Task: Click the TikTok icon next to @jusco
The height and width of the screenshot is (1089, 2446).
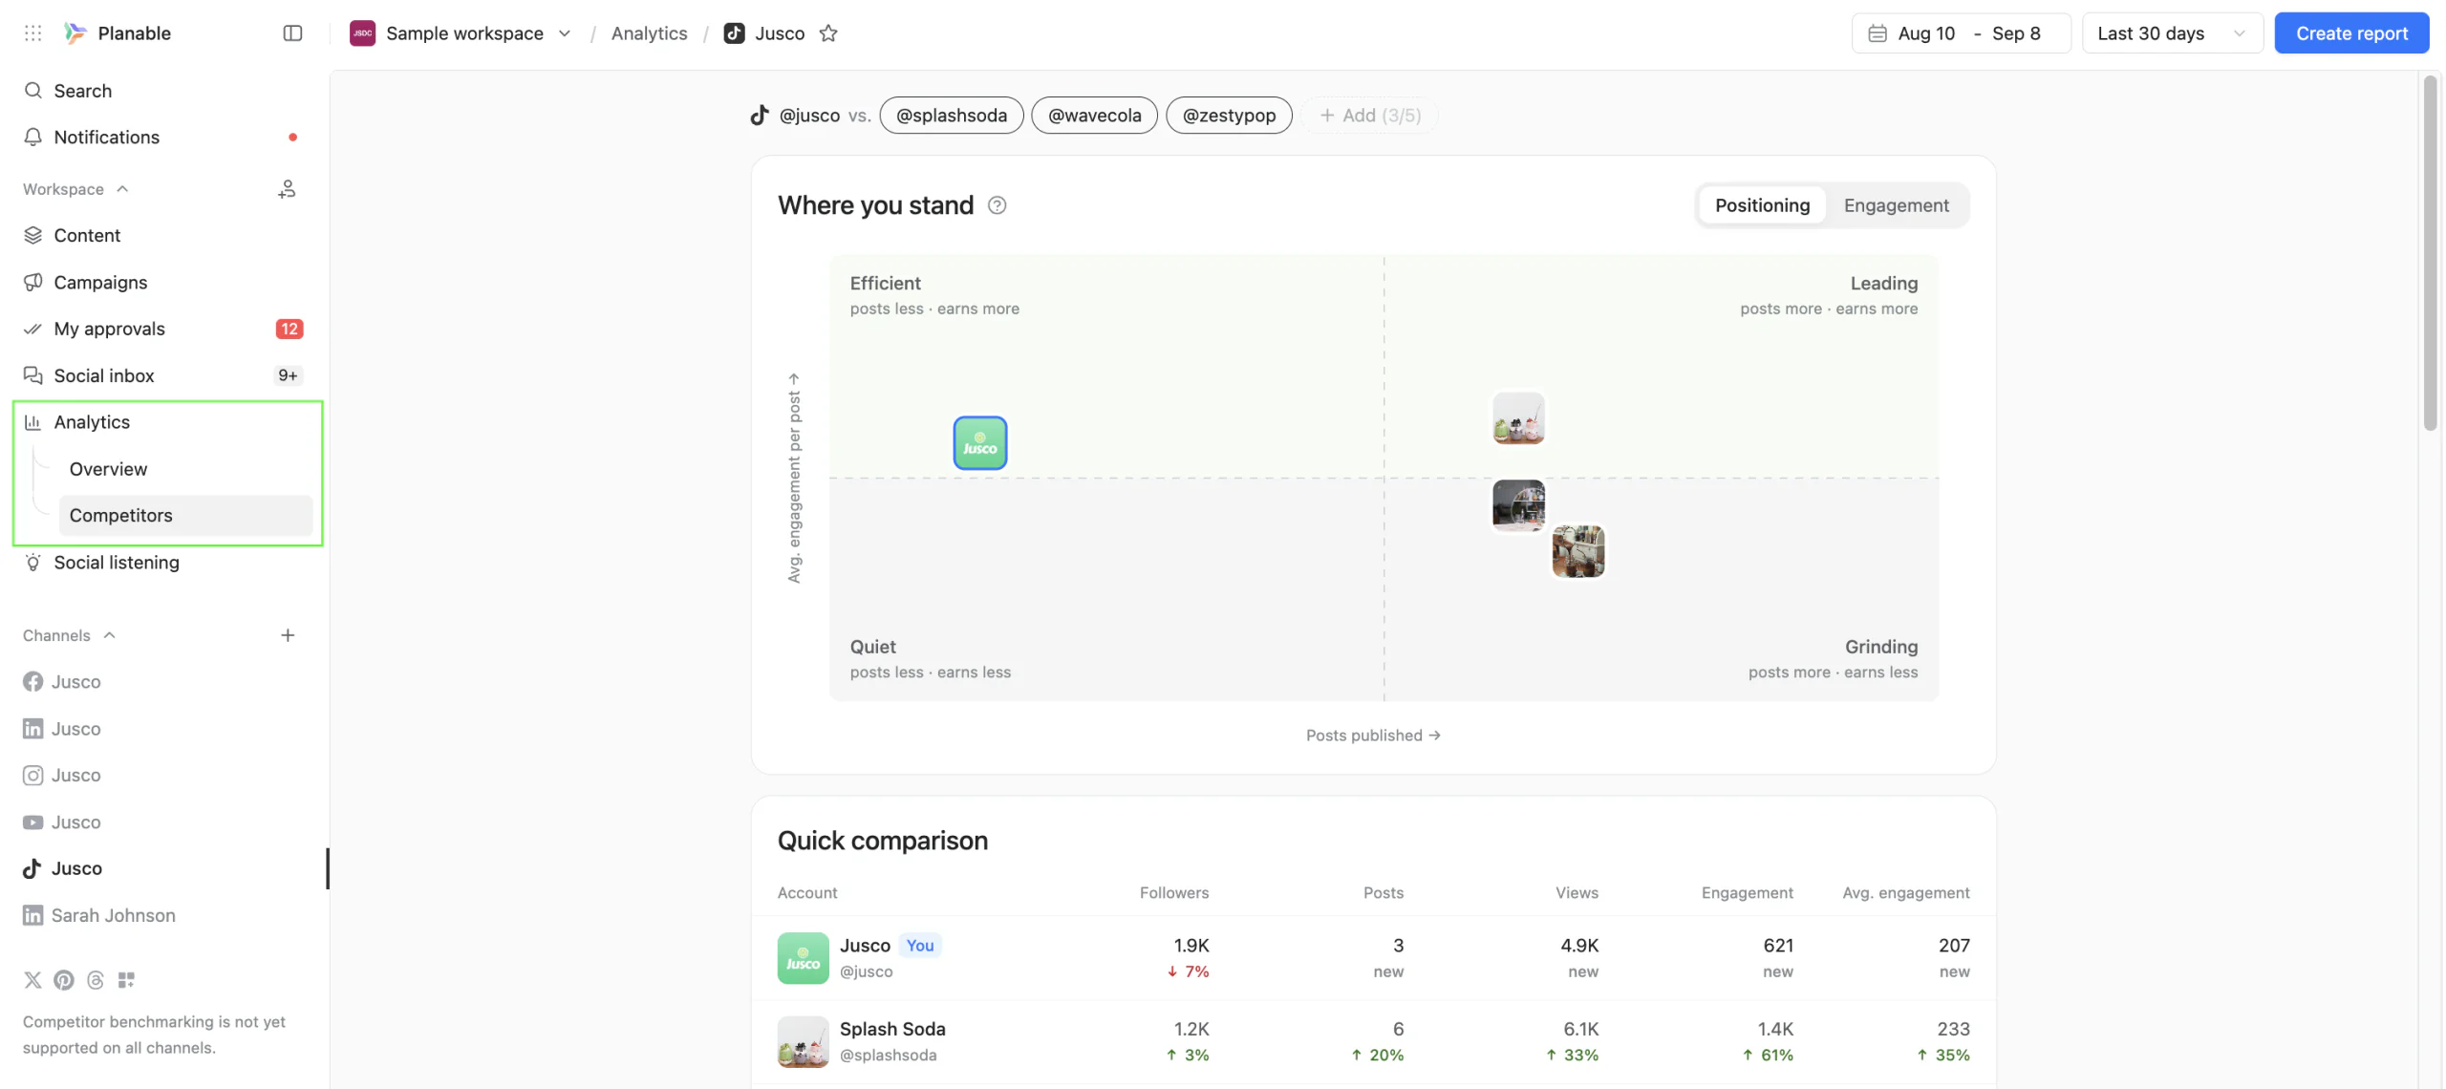Action: (x=760, y=116)
